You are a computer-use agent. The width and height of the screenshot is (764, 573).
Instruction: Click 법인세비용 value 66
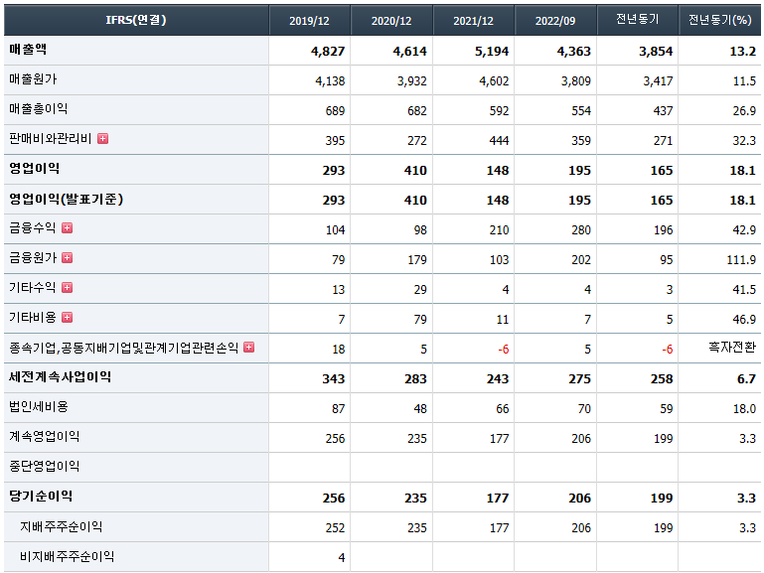click(x=503, y=408)
